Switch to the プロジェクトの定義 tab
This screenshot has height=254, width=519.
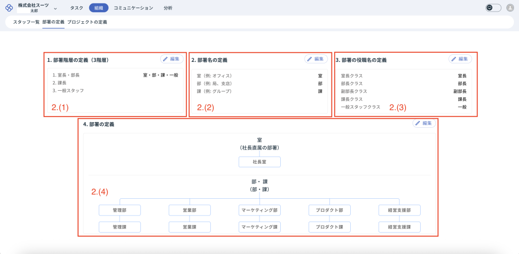coord(87,22)
